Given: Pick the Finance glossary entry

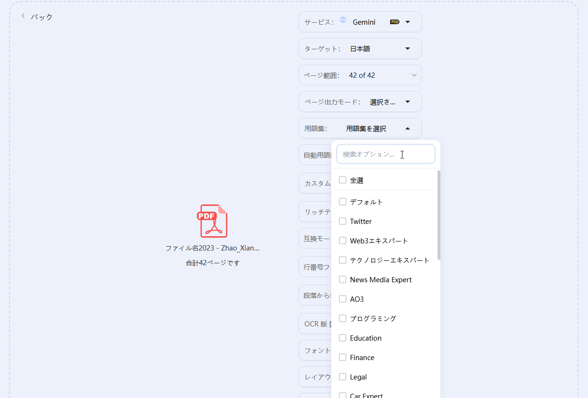Looking at the screenshot, I should (362, 358).
